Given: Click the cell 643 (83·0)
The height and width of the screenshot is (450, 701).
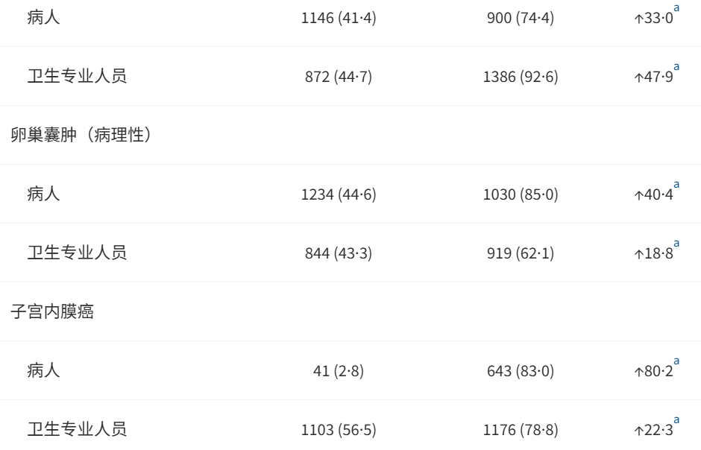Looking at the screenshot, I should (x=521, y=370).
